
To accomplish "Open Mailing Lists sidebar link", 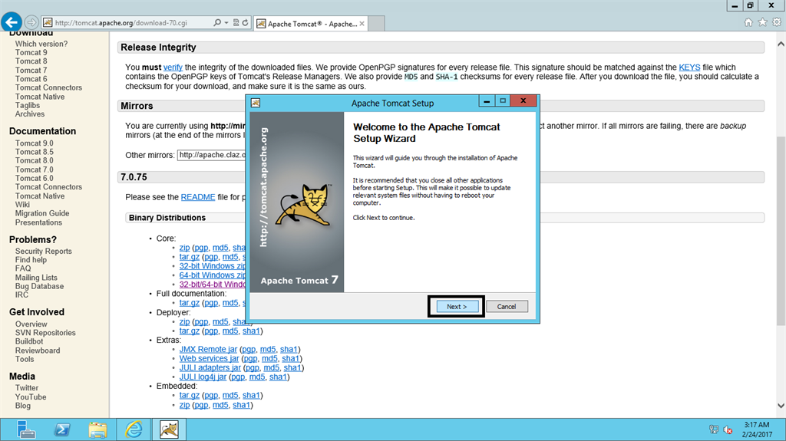I will point(36,278).
